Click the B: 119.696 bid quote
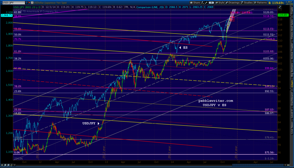 point(276,3)
